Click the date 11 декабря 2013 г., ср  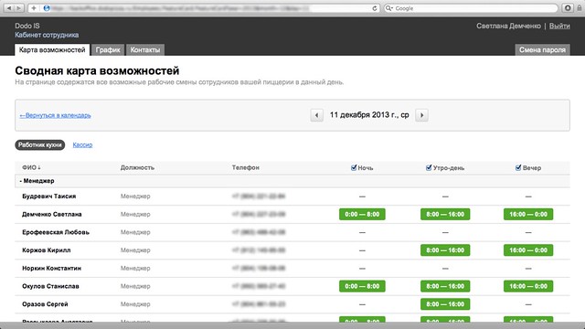[x=369, y=115]
